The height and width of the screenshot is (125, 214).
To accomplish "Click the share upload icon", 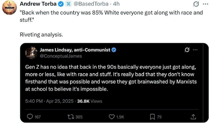I will [193, 117].
